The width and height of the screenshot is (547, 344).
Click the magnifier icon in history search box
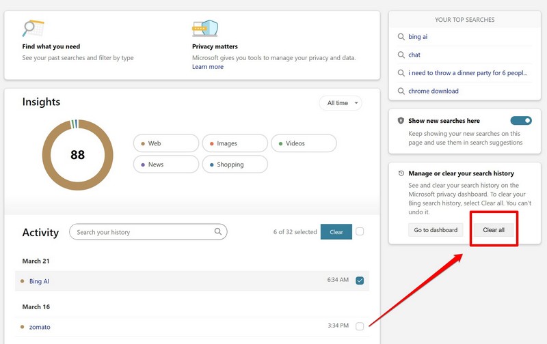coord(218,232)
